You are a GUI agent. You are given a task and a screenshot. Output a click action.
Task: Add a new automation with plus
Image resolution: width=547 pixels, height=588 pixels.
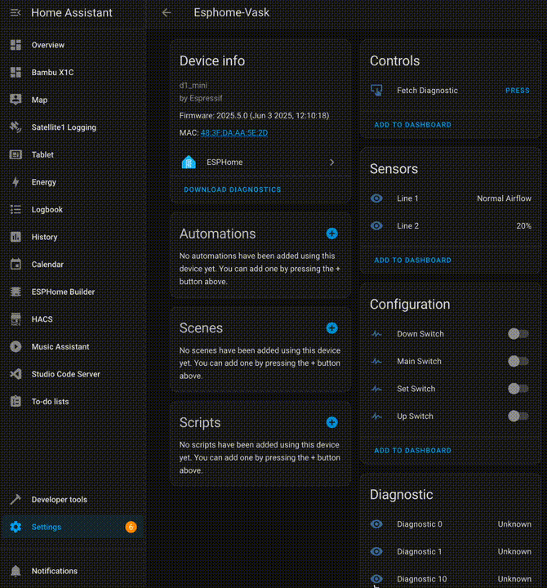(331, 234)
